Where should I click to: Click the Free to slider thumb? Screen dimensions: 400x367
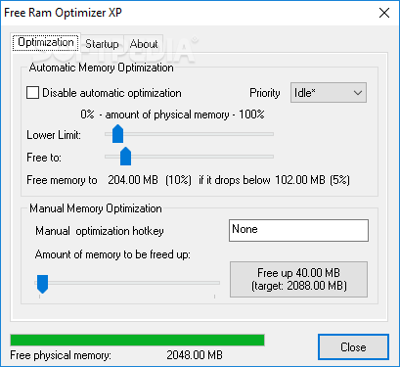pos(125,157)
